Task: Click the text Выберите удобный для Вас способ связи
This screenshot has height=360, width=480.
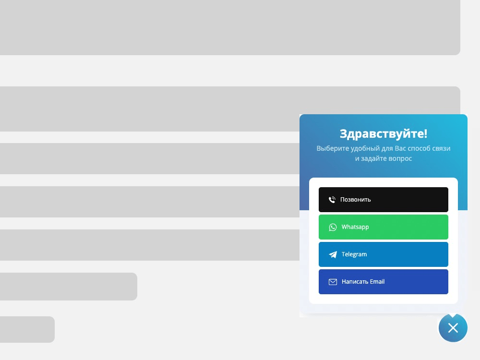Action: click(383, 148)
